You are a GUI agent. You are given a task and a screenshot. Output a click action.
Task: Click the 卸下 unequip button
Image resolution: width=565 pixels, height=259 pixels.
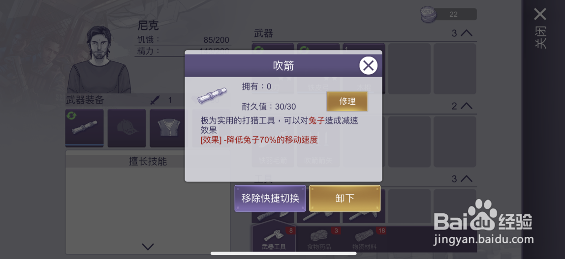345,198
